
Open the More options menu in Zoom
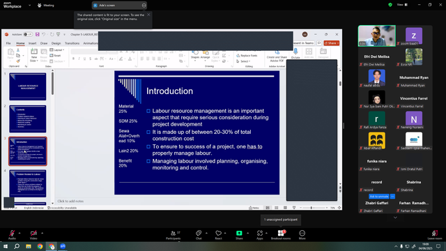(x=302, y=235)
